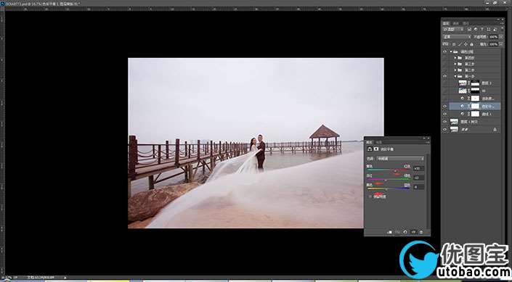Hide the 调色过程 group
Viewport: 512px width, 282px height.
pos(444,51)
